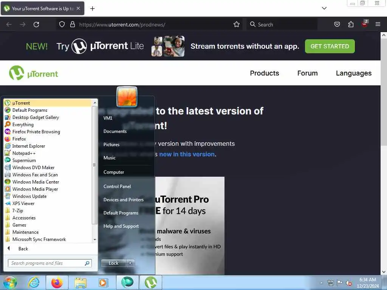Open the Firefox application menu

tap(378, 24)
